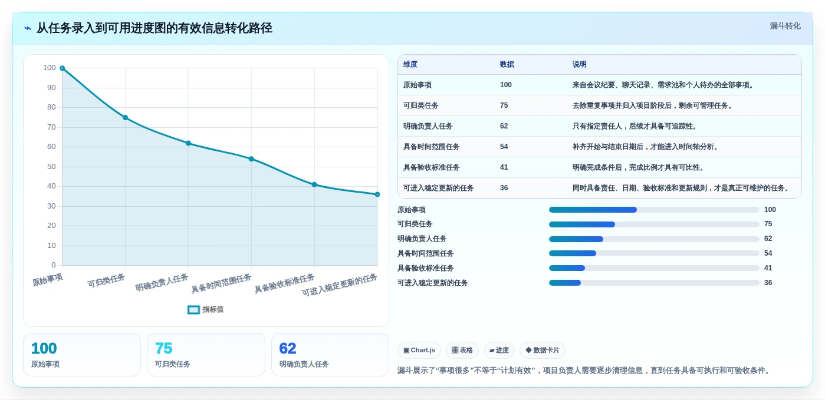Click the 明确负责人任务 progress bar
825x400 pixels.
654,239
